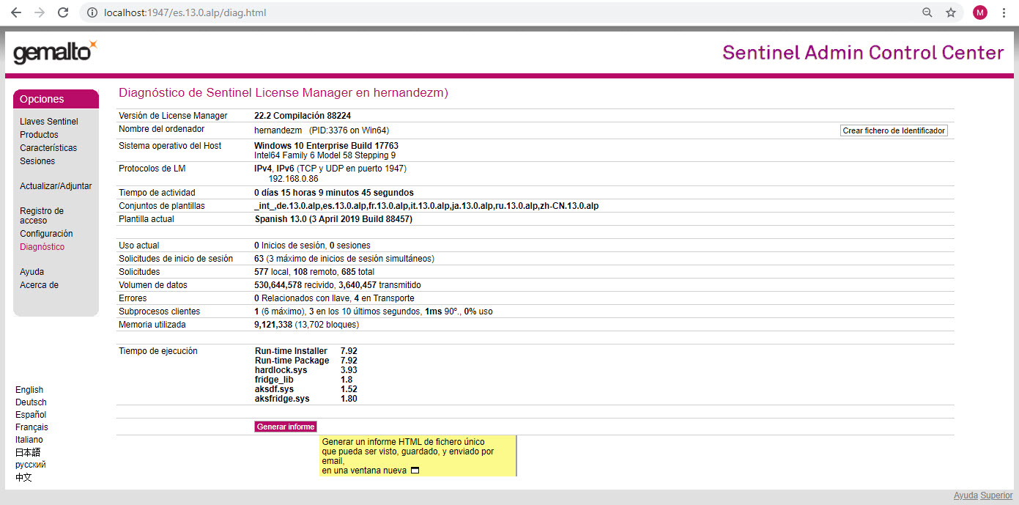Open Actualizar/Adjuntar page

56,186
